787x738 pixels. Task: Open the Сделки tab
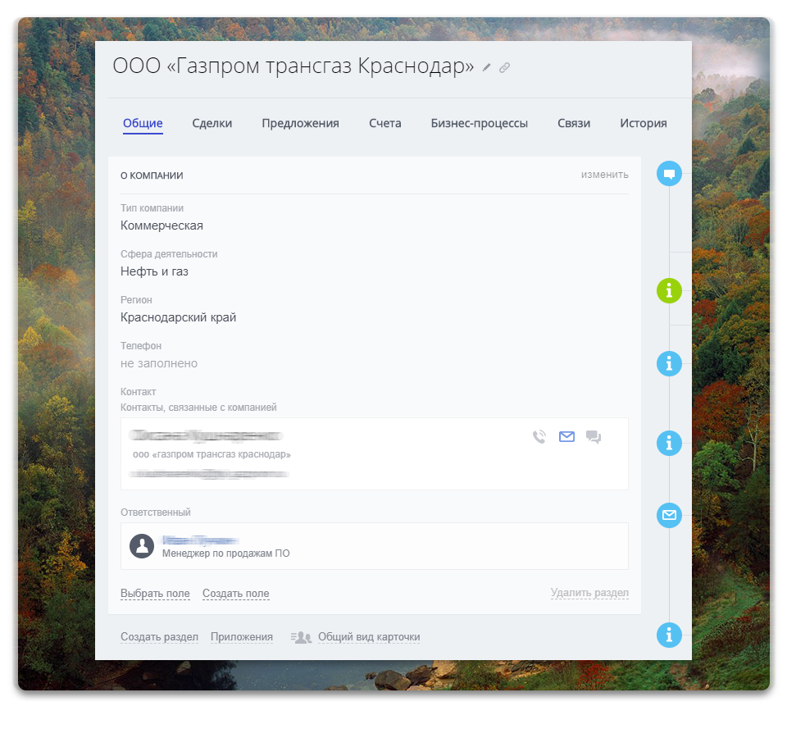(x=212, y=123)
